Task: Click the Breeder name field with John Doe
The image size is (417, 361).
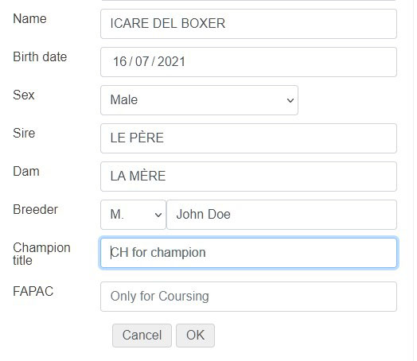Action: pyautogui.click(x=282, y=215)
